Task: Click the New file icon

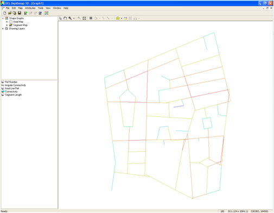Action: (x=5, y=13)
